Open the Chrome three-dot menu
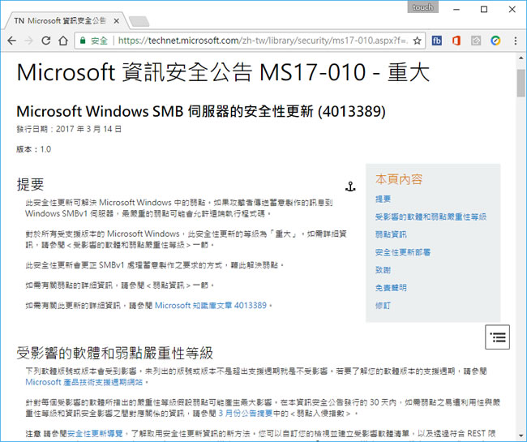This screenshot has width=527, height=442. [515, 40]
